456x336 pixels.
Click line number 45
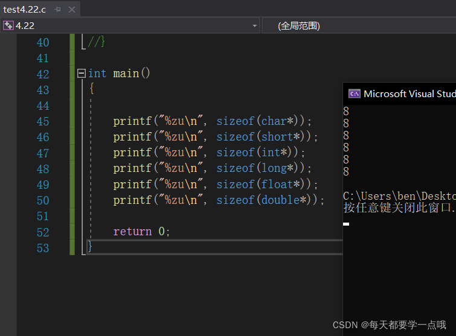[43, 121]
